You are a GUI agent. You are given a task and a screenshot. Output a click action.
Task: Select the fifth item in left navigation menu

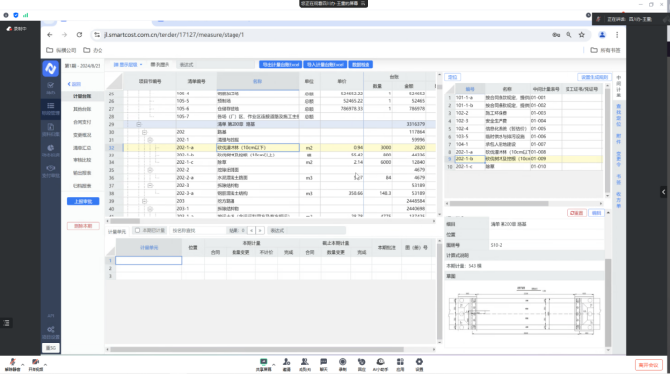coord(82,148)
